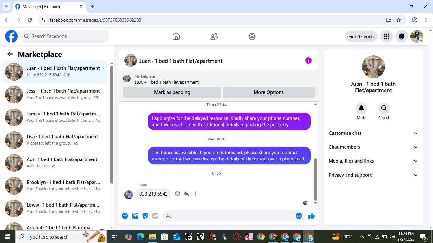Open the Facebook menu grid icon
Image resolution: width=433 pixels, height=243 pixels.
pyautogui.click(x=386, y=36)
